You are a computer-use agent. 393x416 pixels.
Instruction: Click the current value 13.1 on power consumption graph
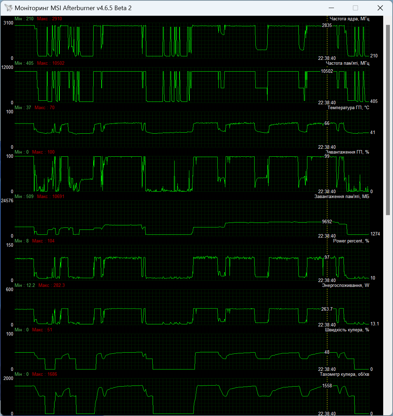[x=374, y=324]
